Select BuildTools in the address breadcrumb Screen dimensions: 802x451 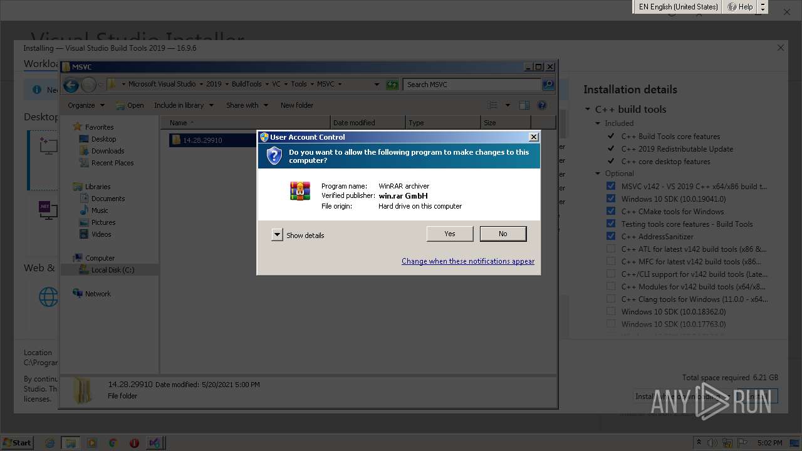click(x=247, y=85)
